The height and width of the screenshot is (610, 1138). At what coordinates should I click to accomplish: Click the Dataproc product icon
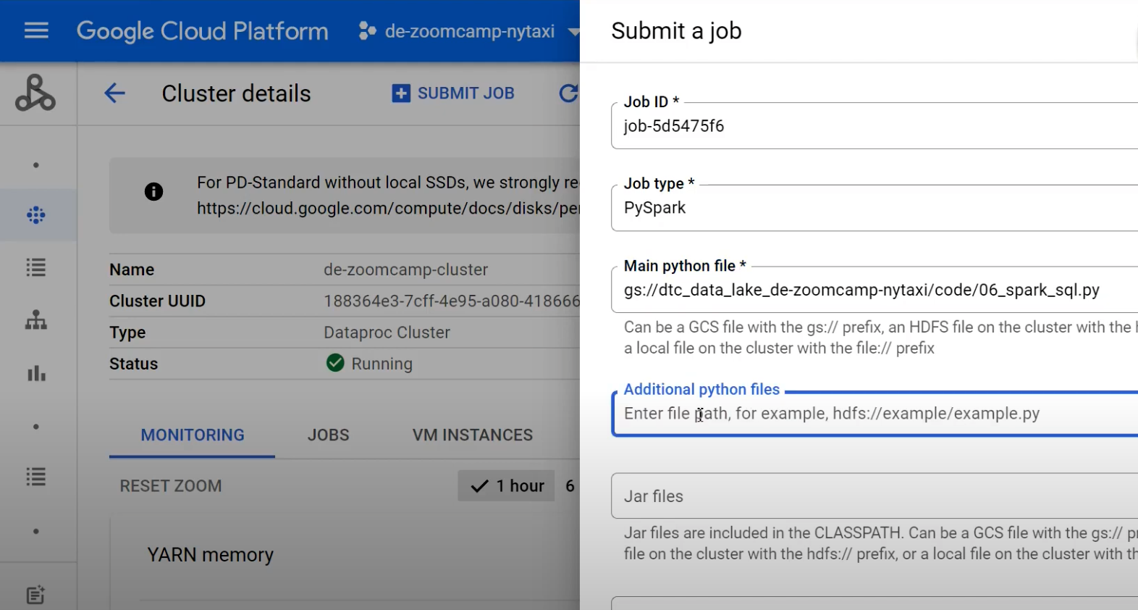coord(35,93)
